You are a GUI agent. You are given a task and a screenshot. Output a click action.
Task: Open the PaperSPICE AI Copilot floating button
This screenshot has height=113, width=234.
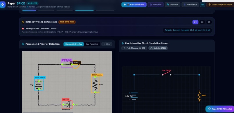coord(220,109)
